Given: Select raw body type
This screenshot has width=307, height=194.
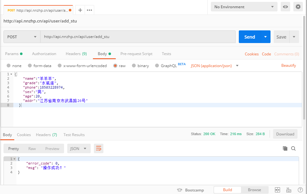Looking at the screenshot, I should tap(120, 66).
